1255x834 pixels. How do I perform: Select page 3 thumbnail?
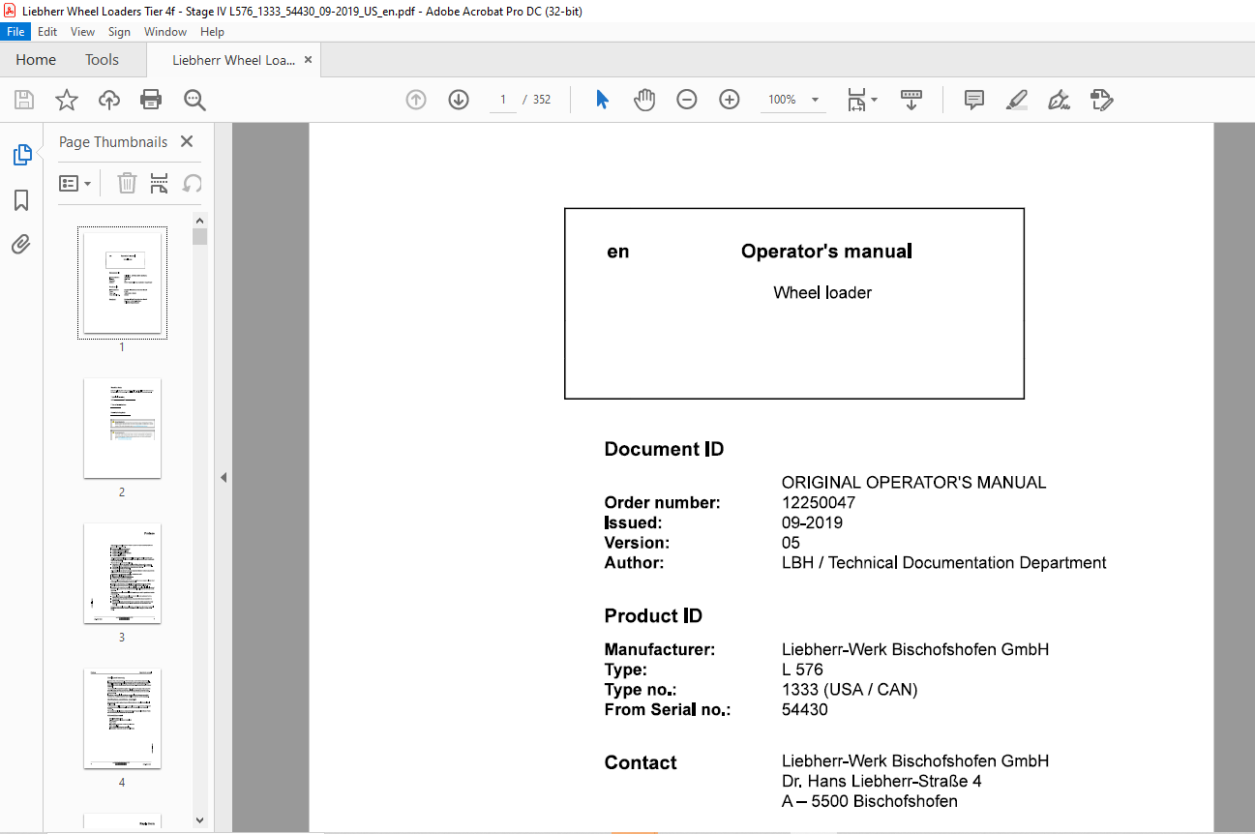(x=122, y=573)
